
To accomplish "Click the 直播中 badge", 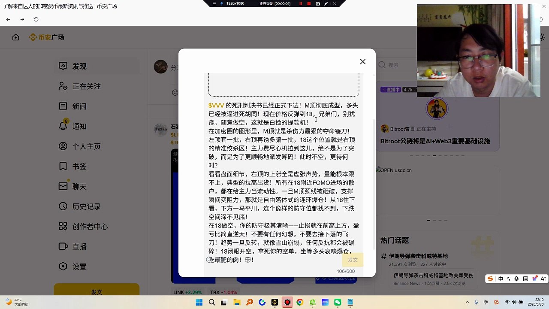I will [391, 90].
